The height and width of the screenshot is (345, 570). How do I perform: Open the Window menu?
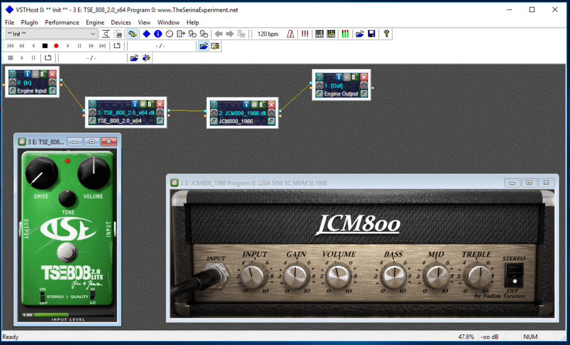click(168, 22)
